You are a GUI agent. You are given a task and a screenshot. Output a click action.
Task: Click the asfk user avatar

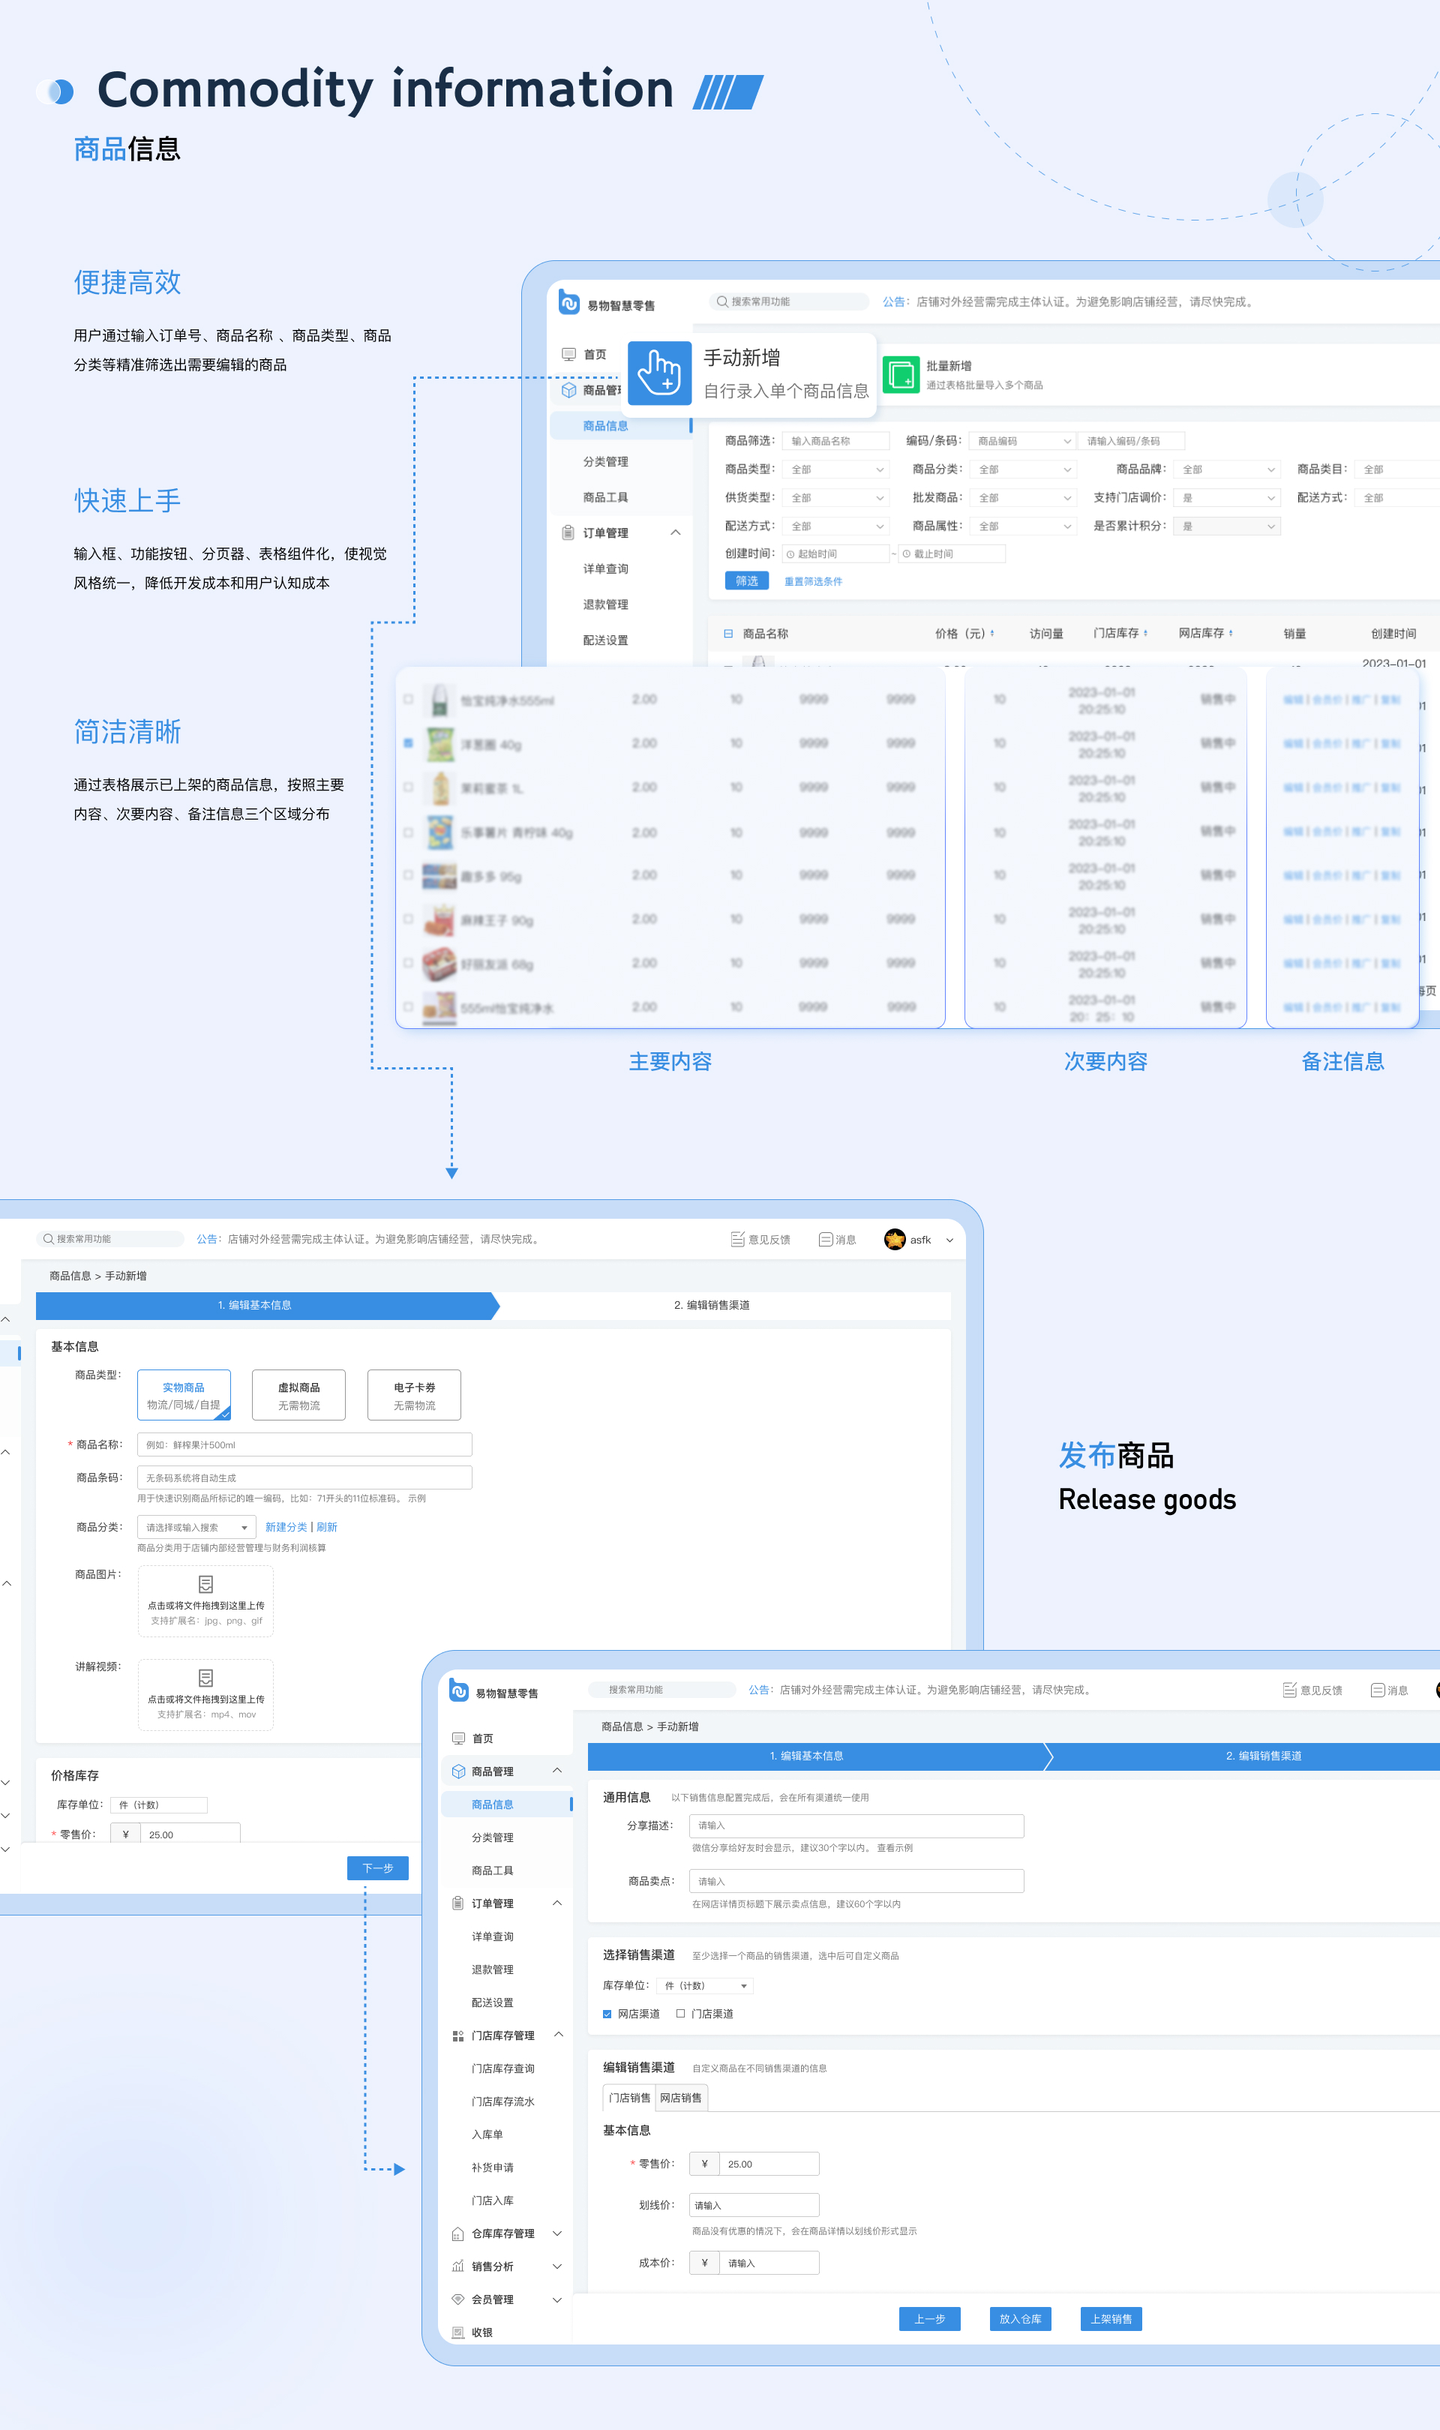coord(895,1239)
